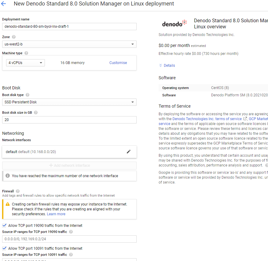The width and height of the screenshot is (268, 261).
Task: Open the GCP Marketplace terms link
Action: pyautogui.click(x=258, y=119)
